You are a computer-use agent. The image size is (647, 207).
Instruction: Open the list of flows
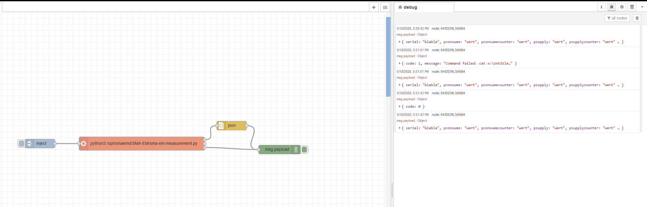(385, 7)
